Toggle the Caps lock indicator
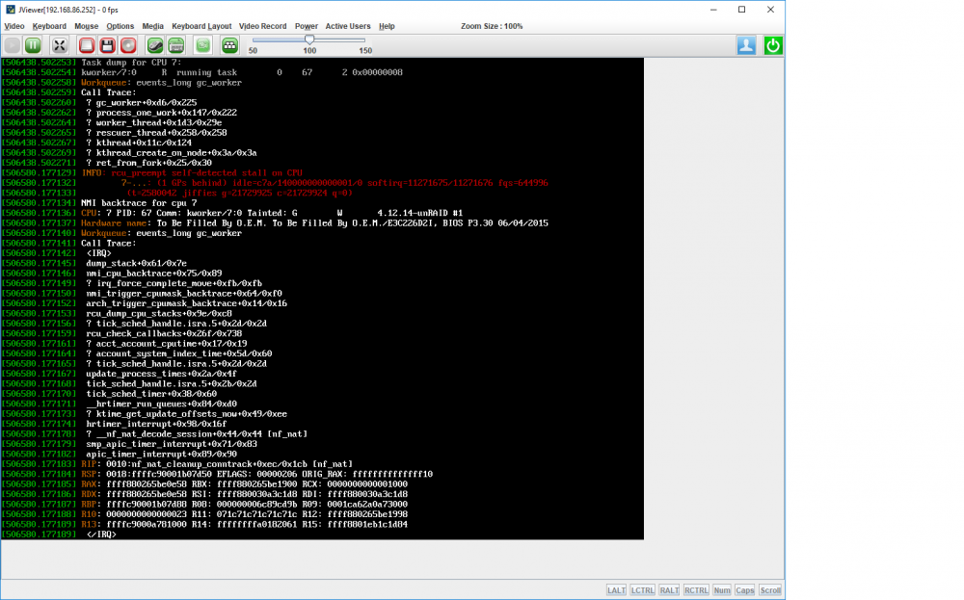The height and width of the screenshot is (600, 964). click(744, 590)
